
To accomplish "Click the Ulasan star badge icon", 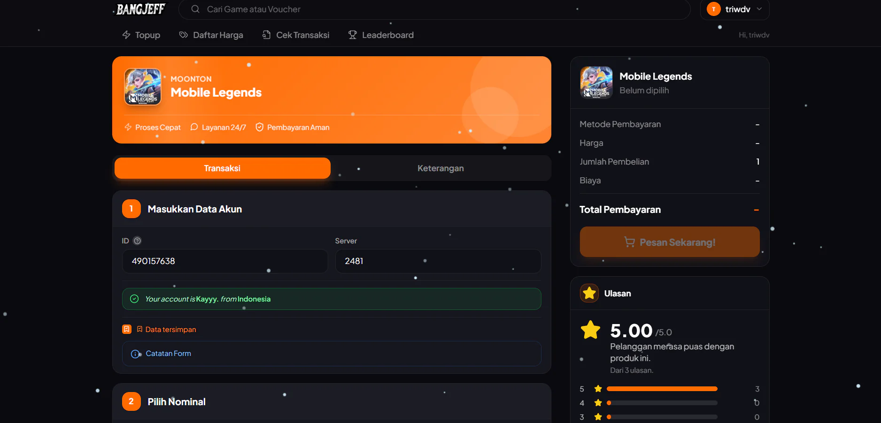I will pos(589,293).
